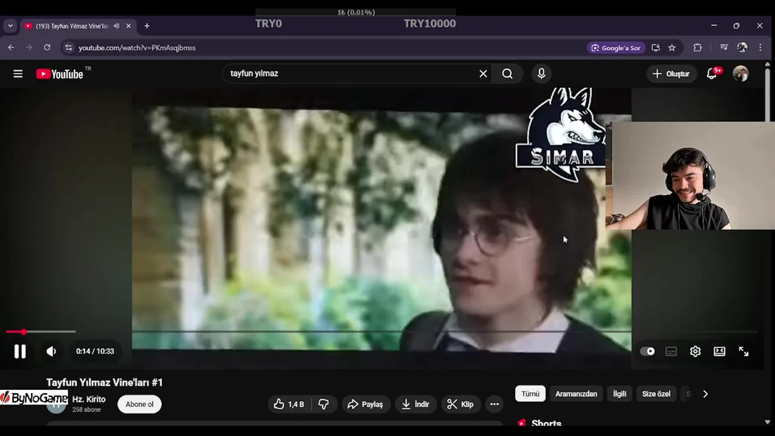Click Google'a Sor button
Viewport: 775px width, 436px height.
pyautogui.click(x=616, y=48)
